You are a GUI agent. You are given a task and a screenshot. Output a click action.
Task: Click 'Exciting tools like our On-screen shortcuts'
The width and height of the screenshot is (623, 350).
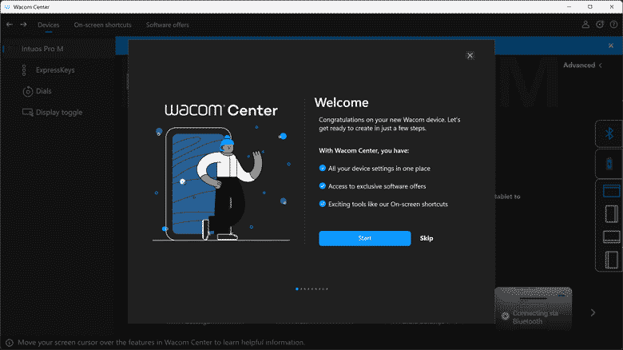click(x=388, y=205)
